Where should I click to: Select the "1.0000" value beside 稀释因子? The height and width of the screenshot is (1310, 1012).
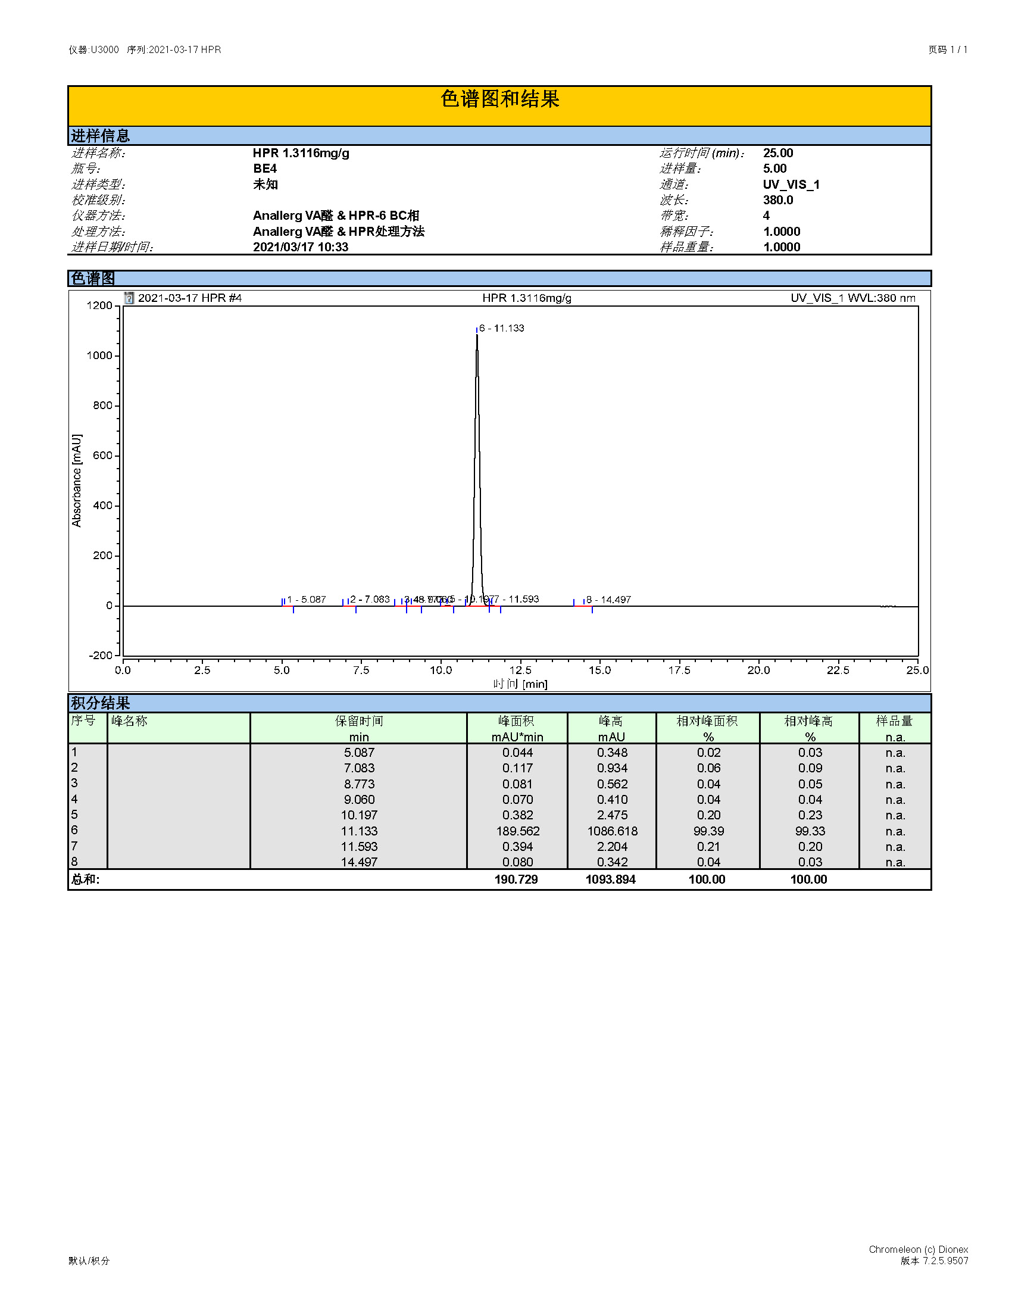782,232
